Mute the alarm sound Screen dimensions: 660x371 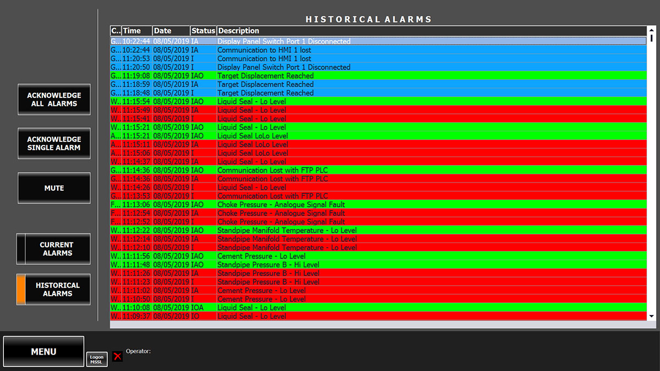coord(53,188)
